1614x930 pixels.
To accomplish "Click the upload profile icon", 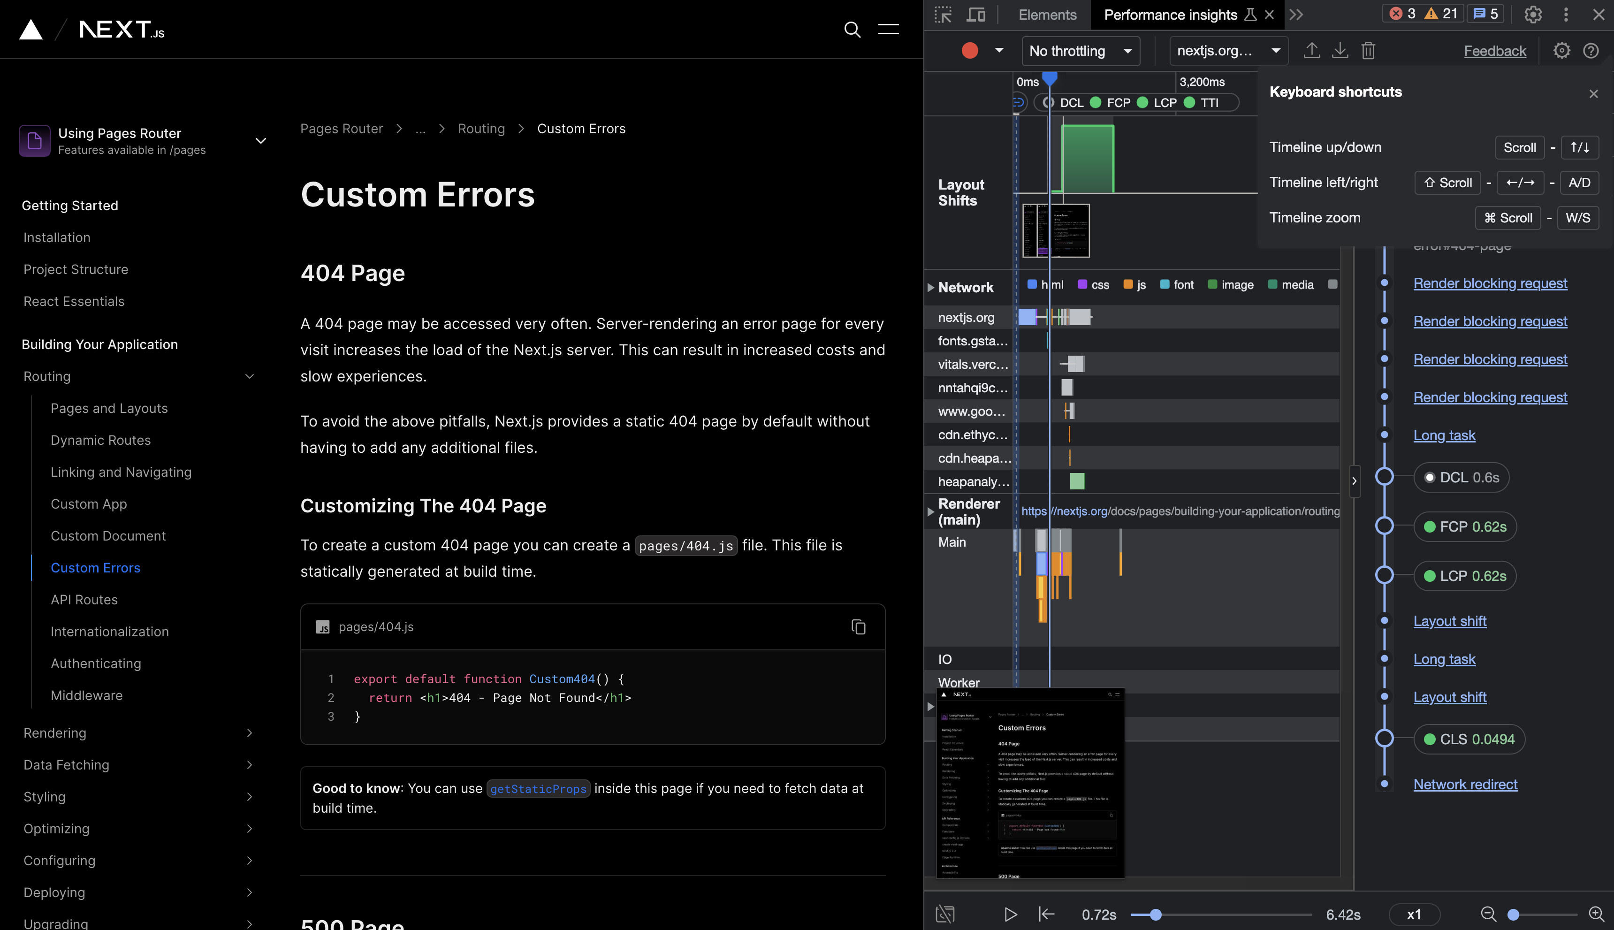I will tap(1311, 51).
